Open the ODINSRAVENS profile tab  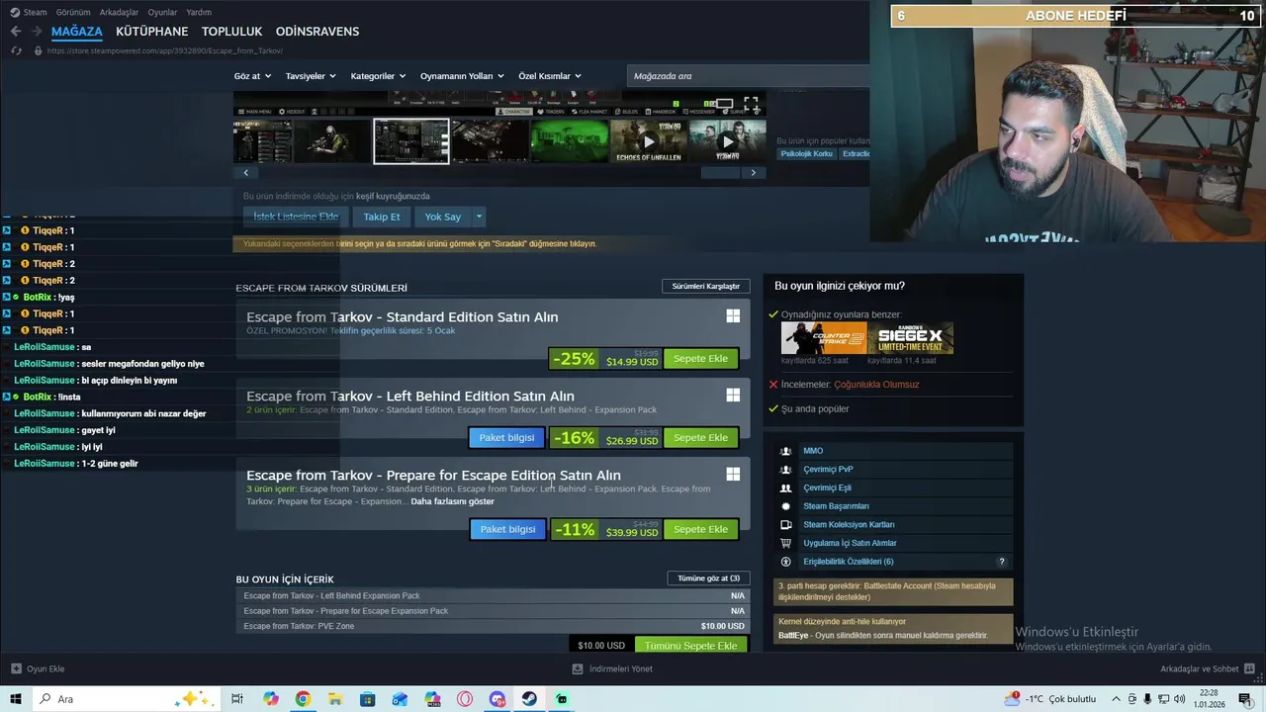coord(317,32)
